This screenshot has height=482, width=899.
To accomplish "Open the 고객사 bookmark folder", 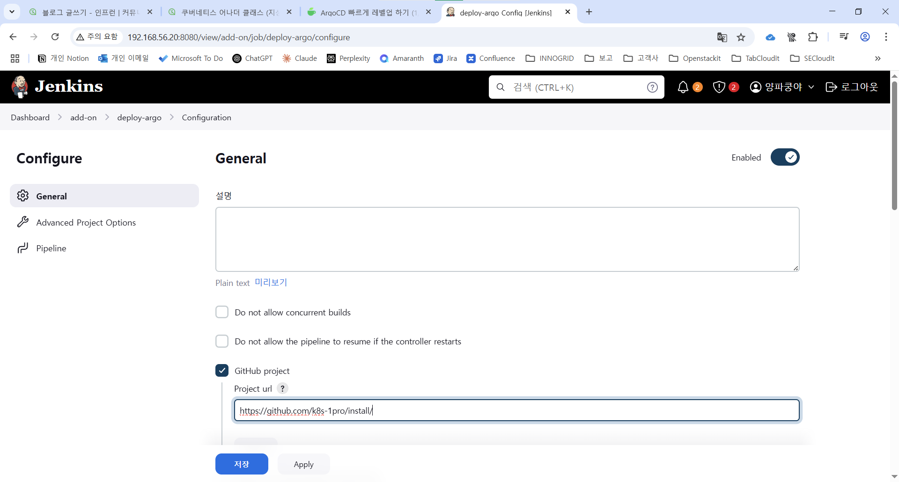I will coord(641,58).
